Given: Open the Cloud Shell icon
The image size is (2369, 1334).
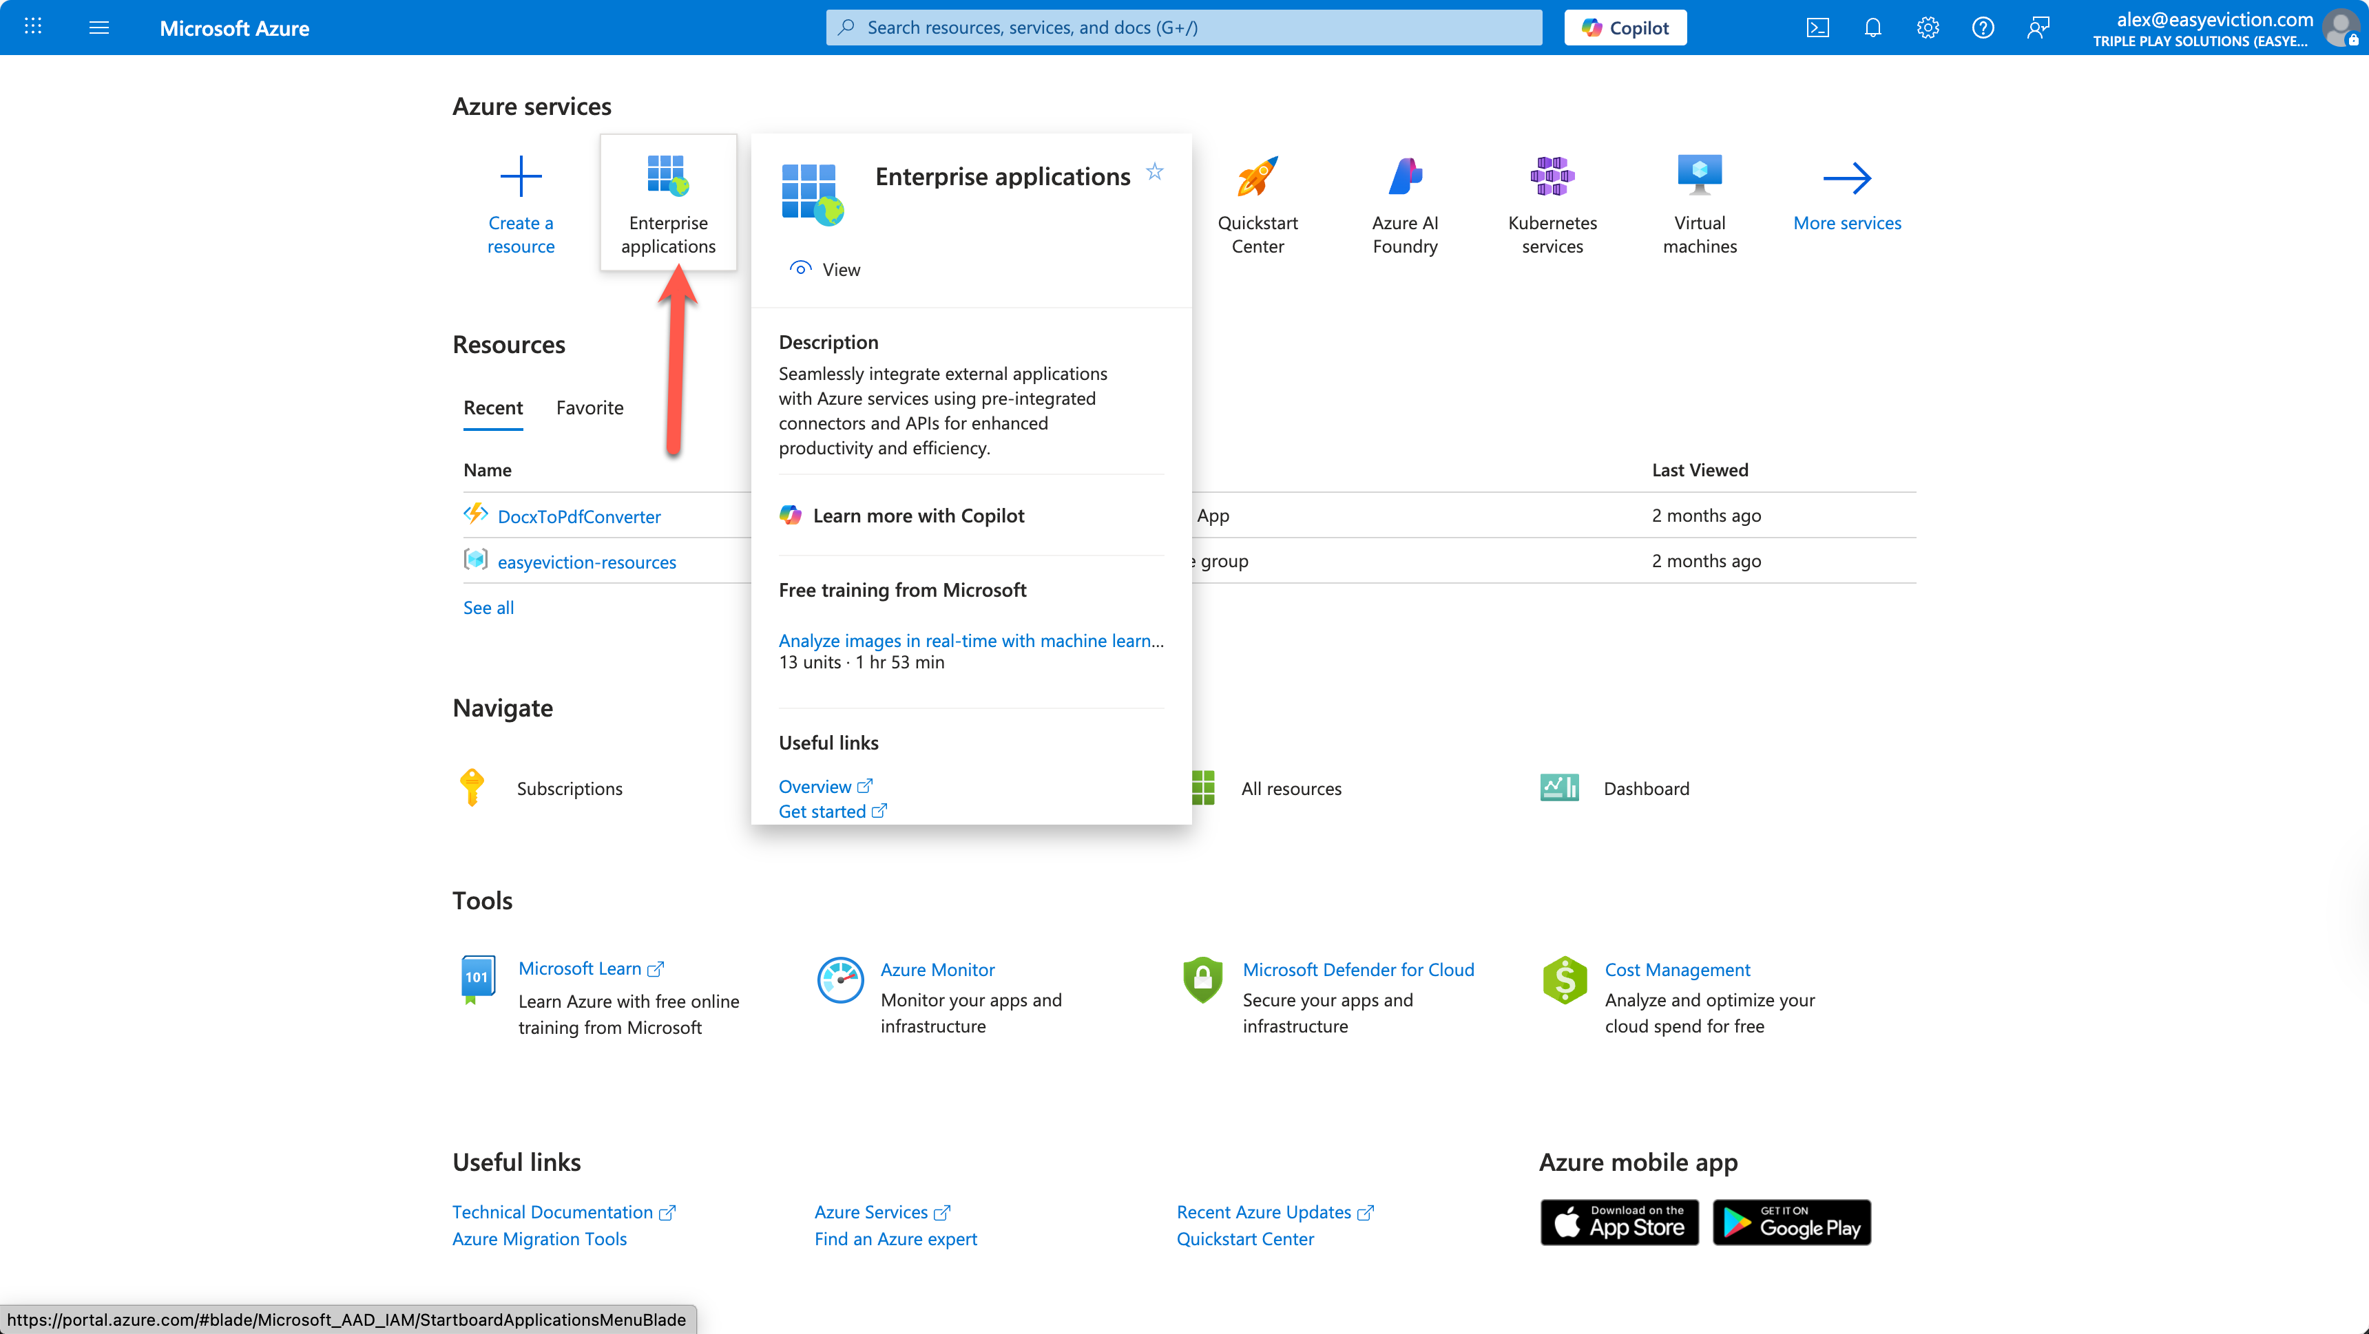Looking at the screenshot, I should click(1817, 28).
